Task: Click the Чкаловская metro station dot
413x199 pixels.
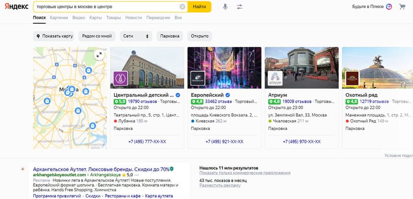Action: pyautogui.click(x=269, y=121)
